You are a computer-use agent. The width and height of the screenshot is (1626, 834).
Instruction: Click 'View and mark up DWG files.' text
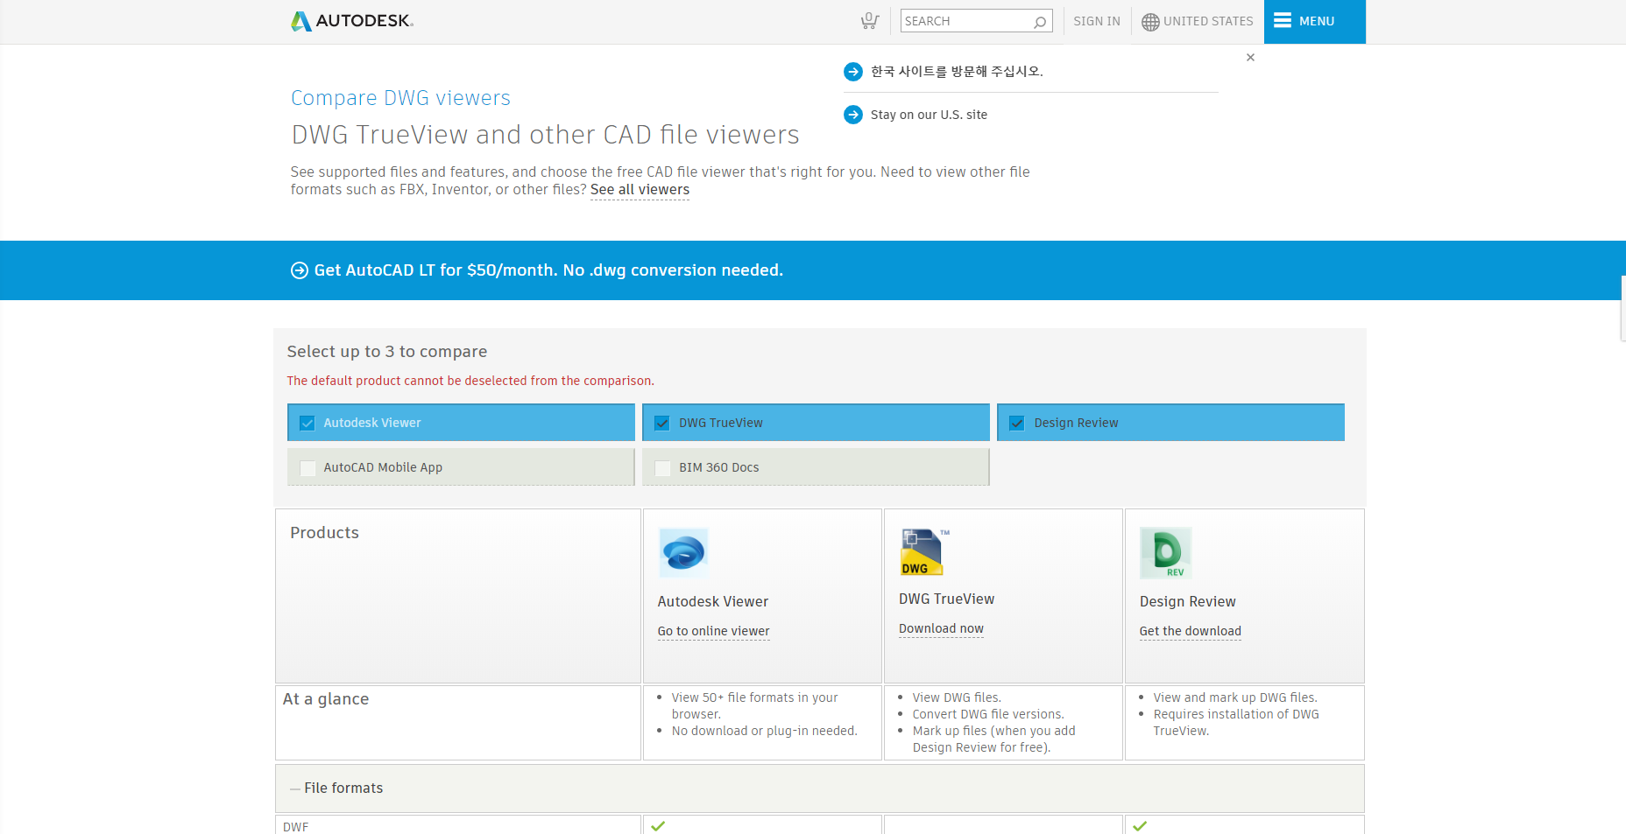click(x=1235, y=698)
